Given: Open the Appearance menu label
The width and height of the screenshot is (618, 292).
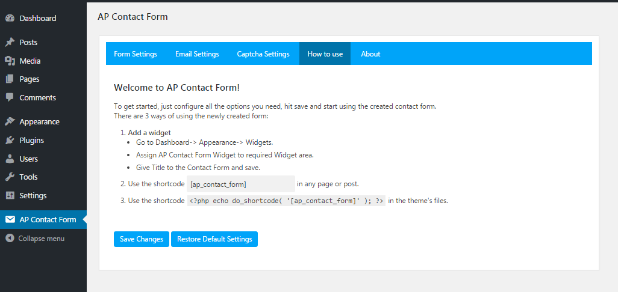Looking at the screenshot, I should pos(39,121).
